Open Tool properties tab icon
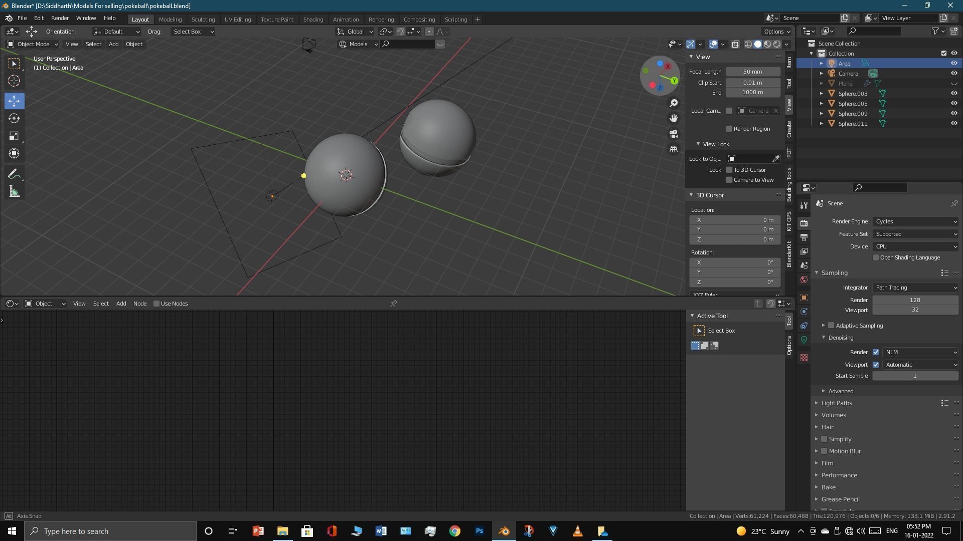Image resolution: width=963 pixels, height=541 pixels. (x=804, y=205)
